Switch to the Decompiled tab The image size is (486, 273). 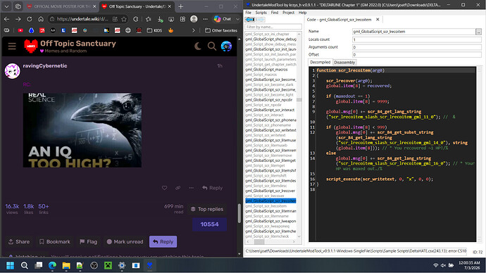pyautogui.click(x=320, y=62)
